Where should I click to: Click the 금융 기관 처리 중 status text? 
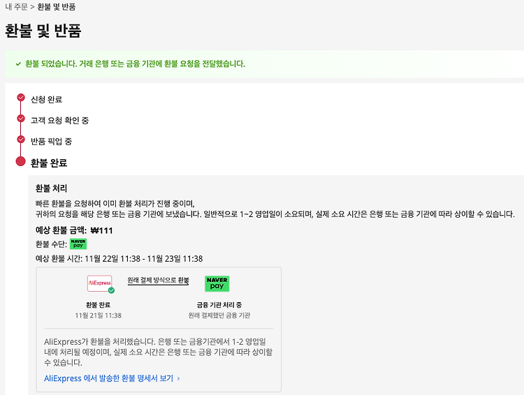219,305
